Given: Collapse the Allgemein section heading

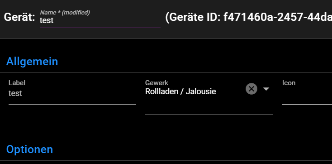Looking at the screenshot, I should click(x=32, y=62).
